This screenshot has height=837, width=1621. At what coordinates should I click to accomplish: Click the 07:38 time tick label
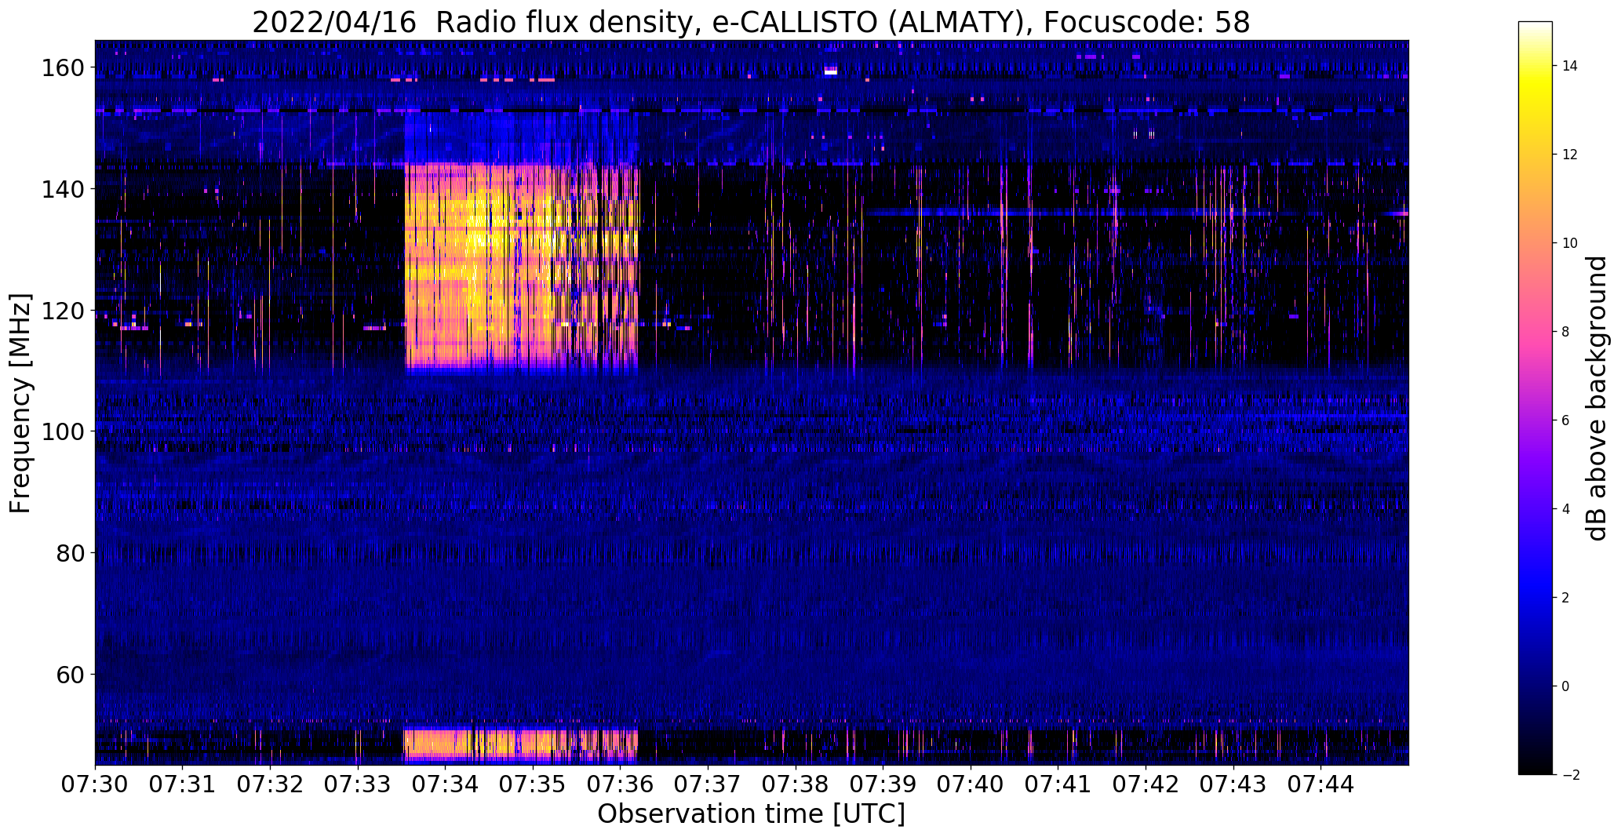[x=796, y=784]
